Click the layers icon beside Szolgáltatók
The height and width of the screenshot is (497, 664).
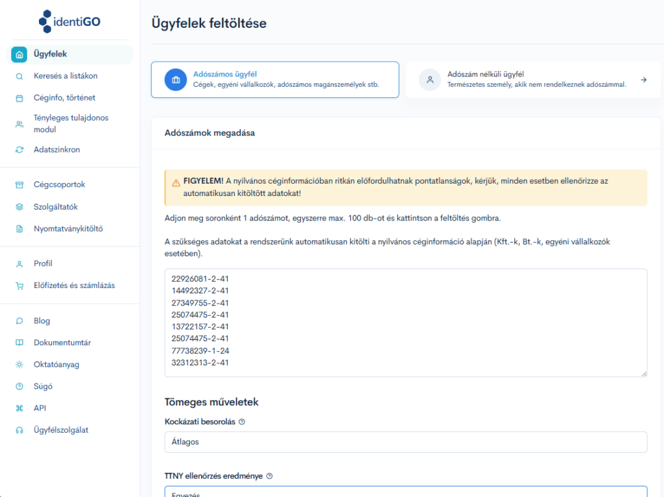tap(19, 207)
